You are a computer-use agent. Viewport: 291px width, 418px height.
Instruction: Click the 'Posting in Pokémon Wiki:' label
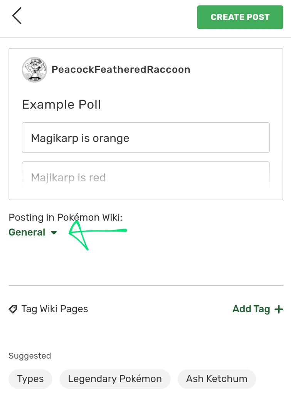(66, 217)
